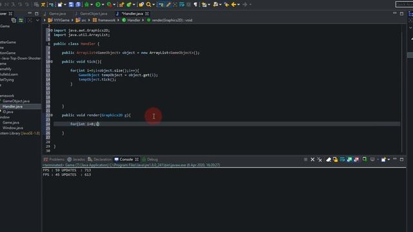Screen dimensions: 413x232
Task: Click the Save All icon
Action: pyautogui.click(x=78, y=5)
